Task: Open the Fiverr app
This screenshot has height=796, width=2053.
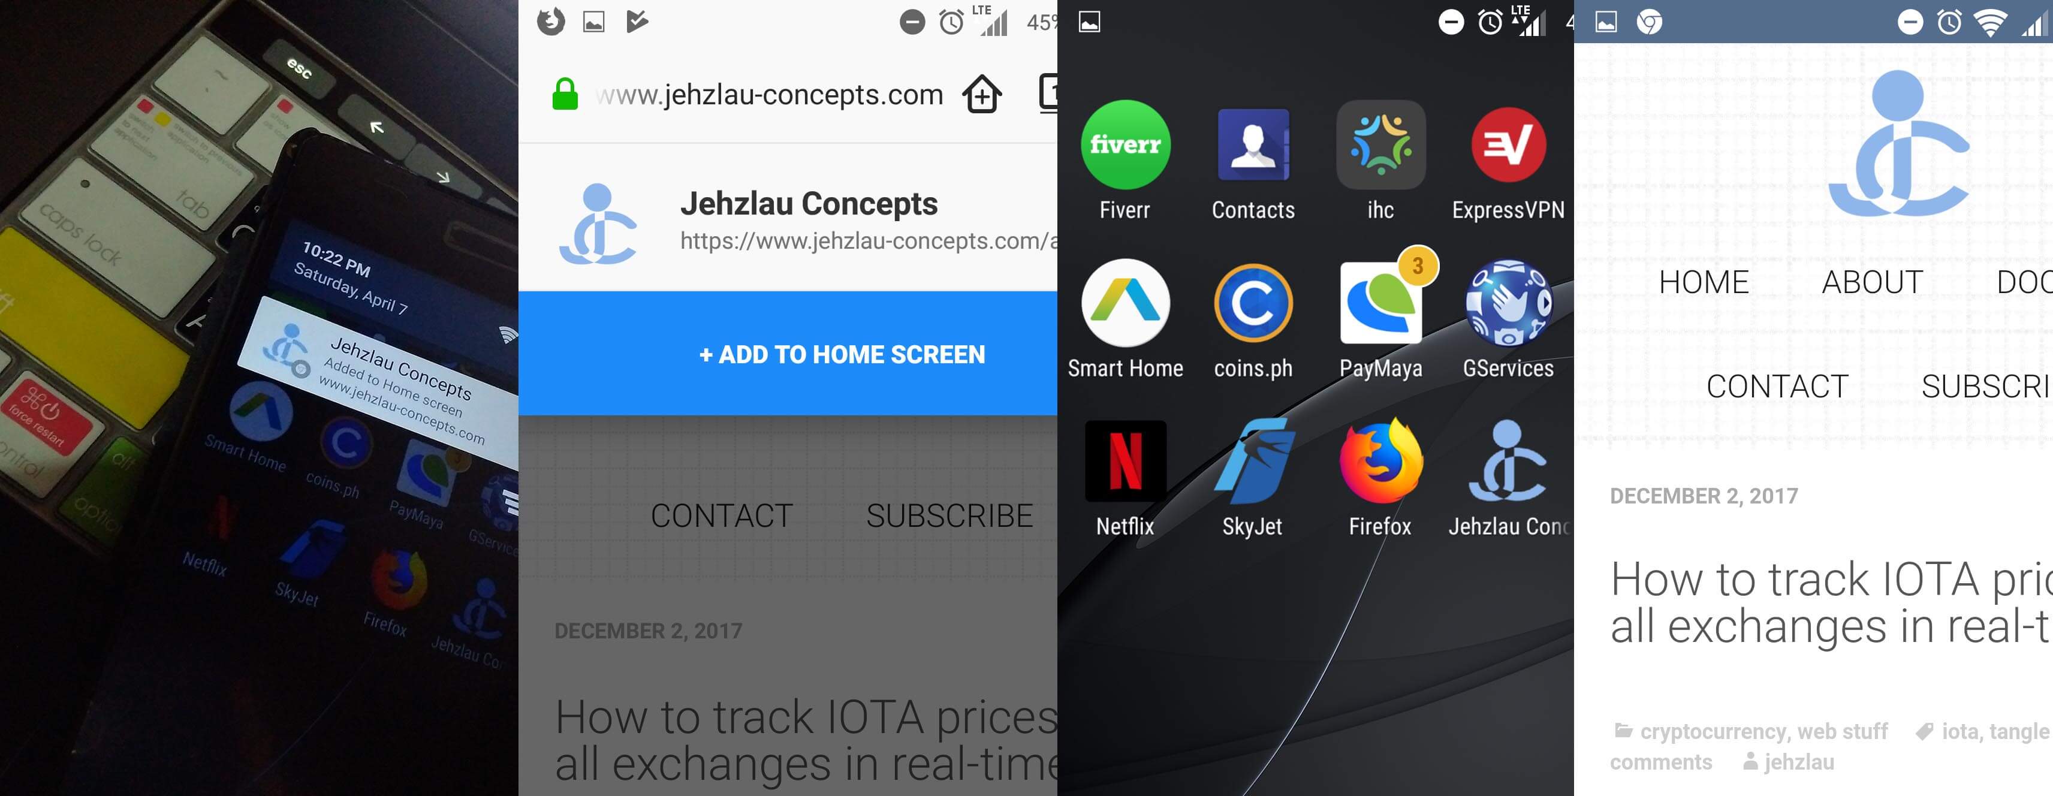Action: [x=1125, y=144]
